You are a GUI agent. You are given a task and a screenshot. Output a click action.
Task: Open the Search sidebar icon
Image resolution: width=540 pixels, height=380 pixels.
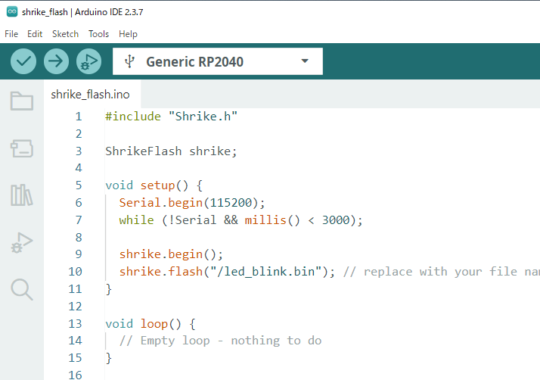point(22,290)
